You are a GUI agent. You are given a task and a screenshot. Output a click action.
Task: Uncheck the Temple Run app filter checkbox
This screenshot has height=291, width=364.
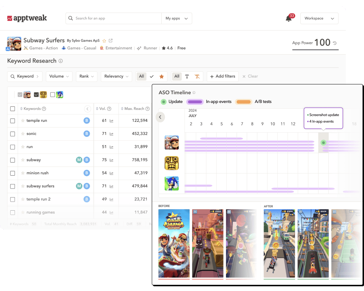point(36,94)
